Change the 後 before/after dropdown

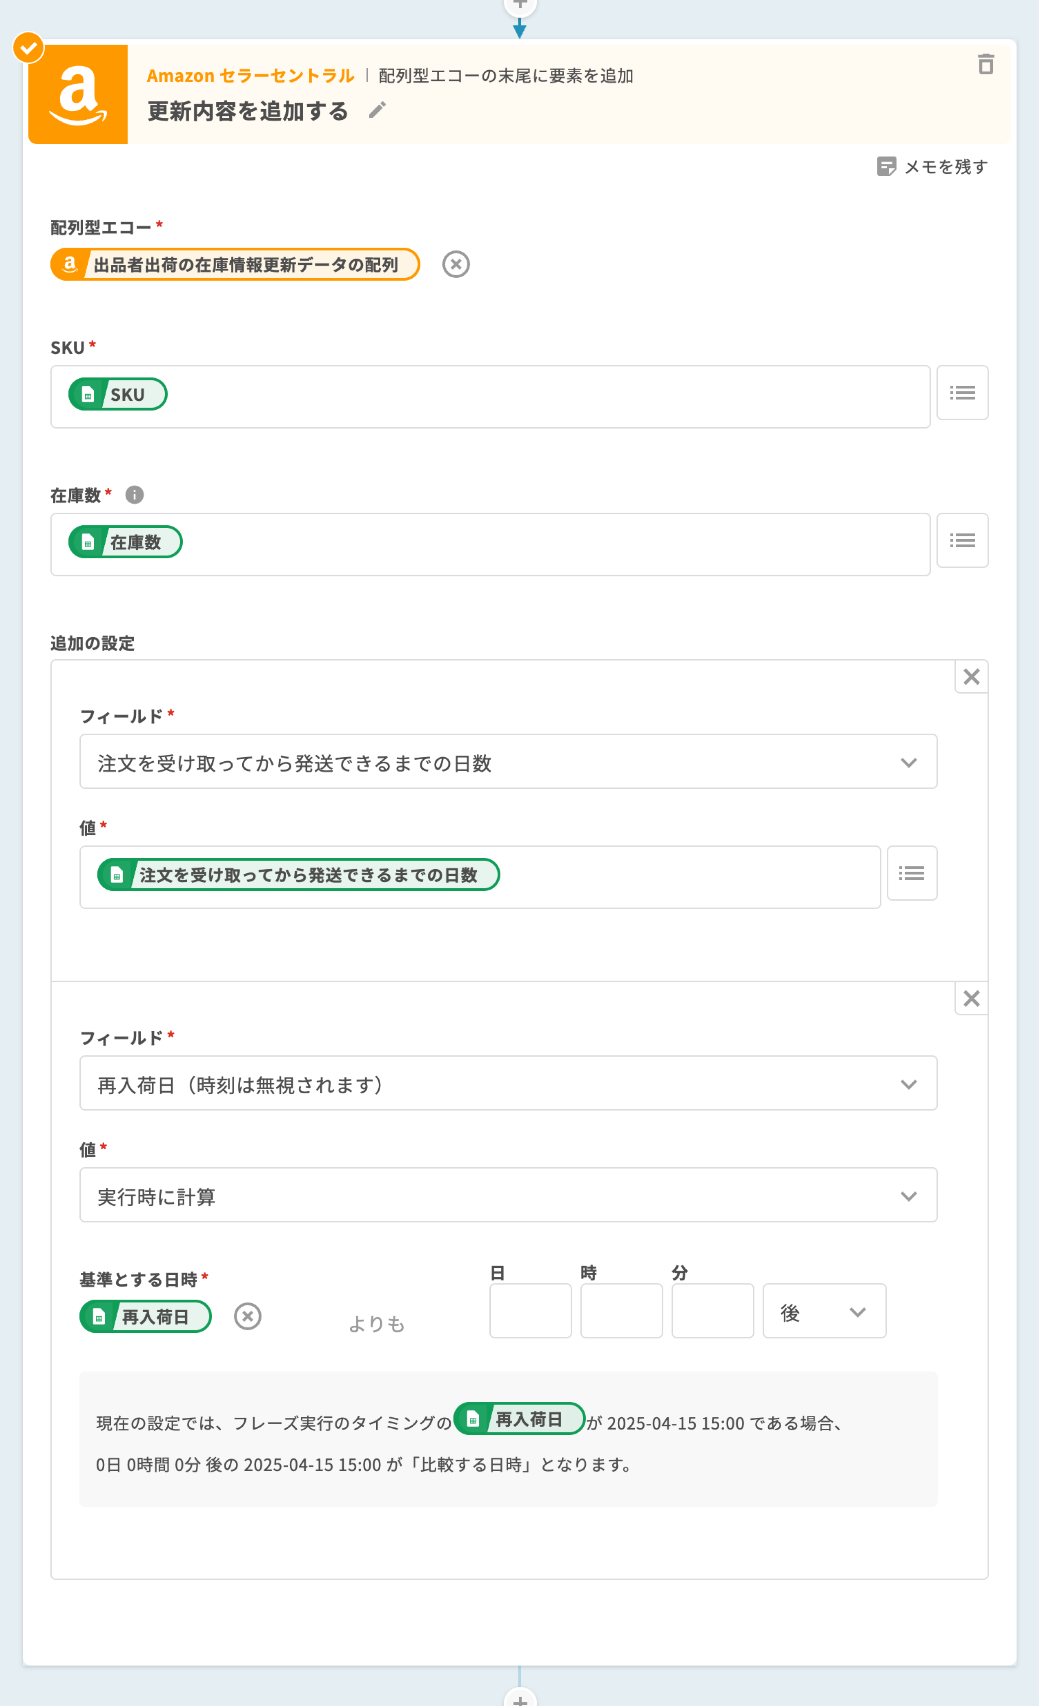(x=824, y=1311)
